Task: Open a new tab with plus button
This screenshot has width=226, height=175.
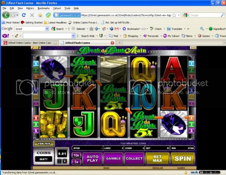Action: [120, 43]
